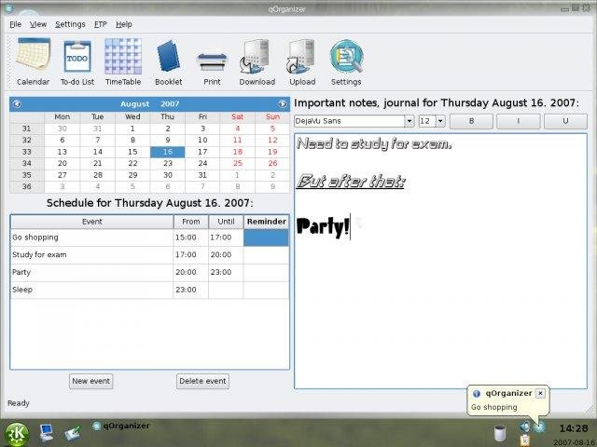The image size is (597, 447).
Task: Click the trash can icon in taskbar
Action: 500,433
